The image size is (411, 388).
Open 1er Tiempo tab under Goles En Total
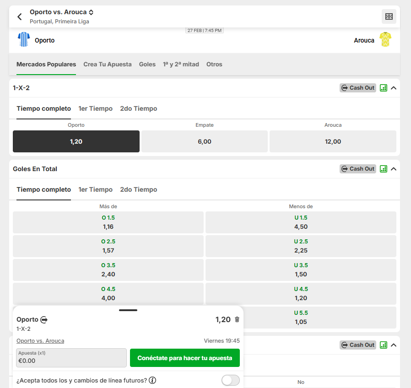95,189
